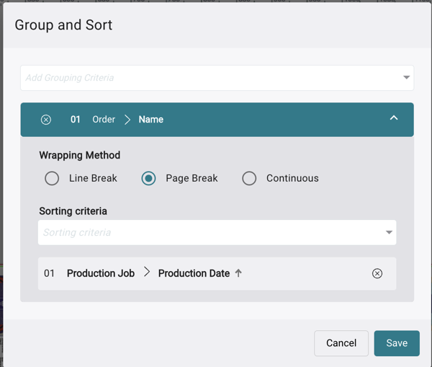Select the Page Break radio button
The width and height of the screenshot is (432, 367).
click(x=148, y=178)
